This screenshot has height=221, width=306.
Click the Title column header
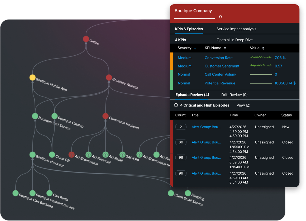195,115
